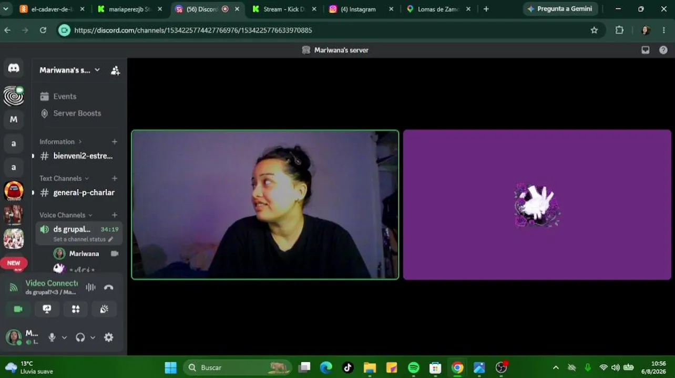Screen dimensions: 675x378
Task: Disconnect from the voice call
Action: (x=109, y=287)
